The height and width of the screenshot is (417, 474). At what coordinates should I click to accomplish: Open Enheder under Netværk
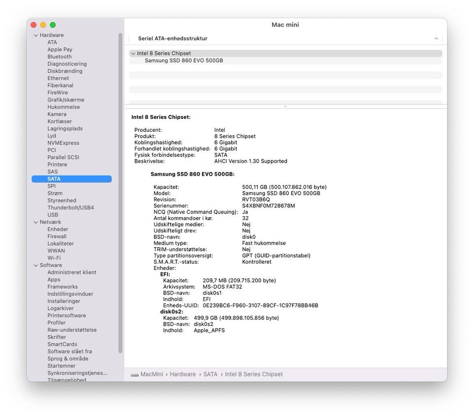coord(58,229)
